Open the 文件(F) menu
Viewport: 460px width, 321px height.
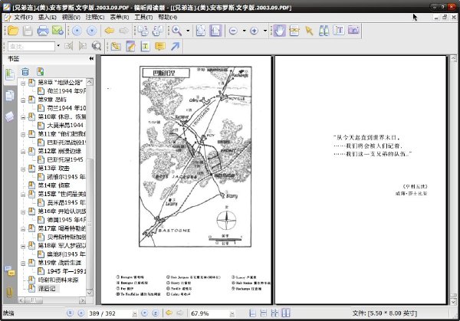tap(23, 18)
